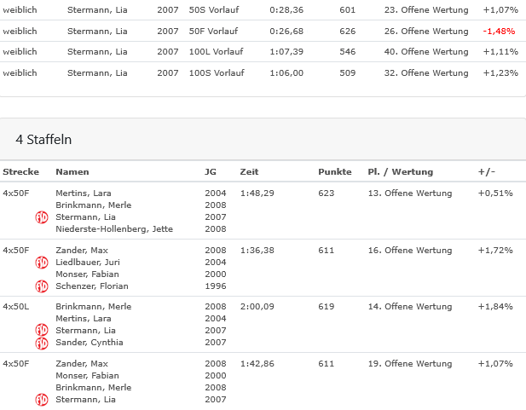Viewport: 526px width, 410px height.
Task: Click red badge icon beside Liedlbauer, Juri
Action: pyautogui.click(x=41, y=263)
